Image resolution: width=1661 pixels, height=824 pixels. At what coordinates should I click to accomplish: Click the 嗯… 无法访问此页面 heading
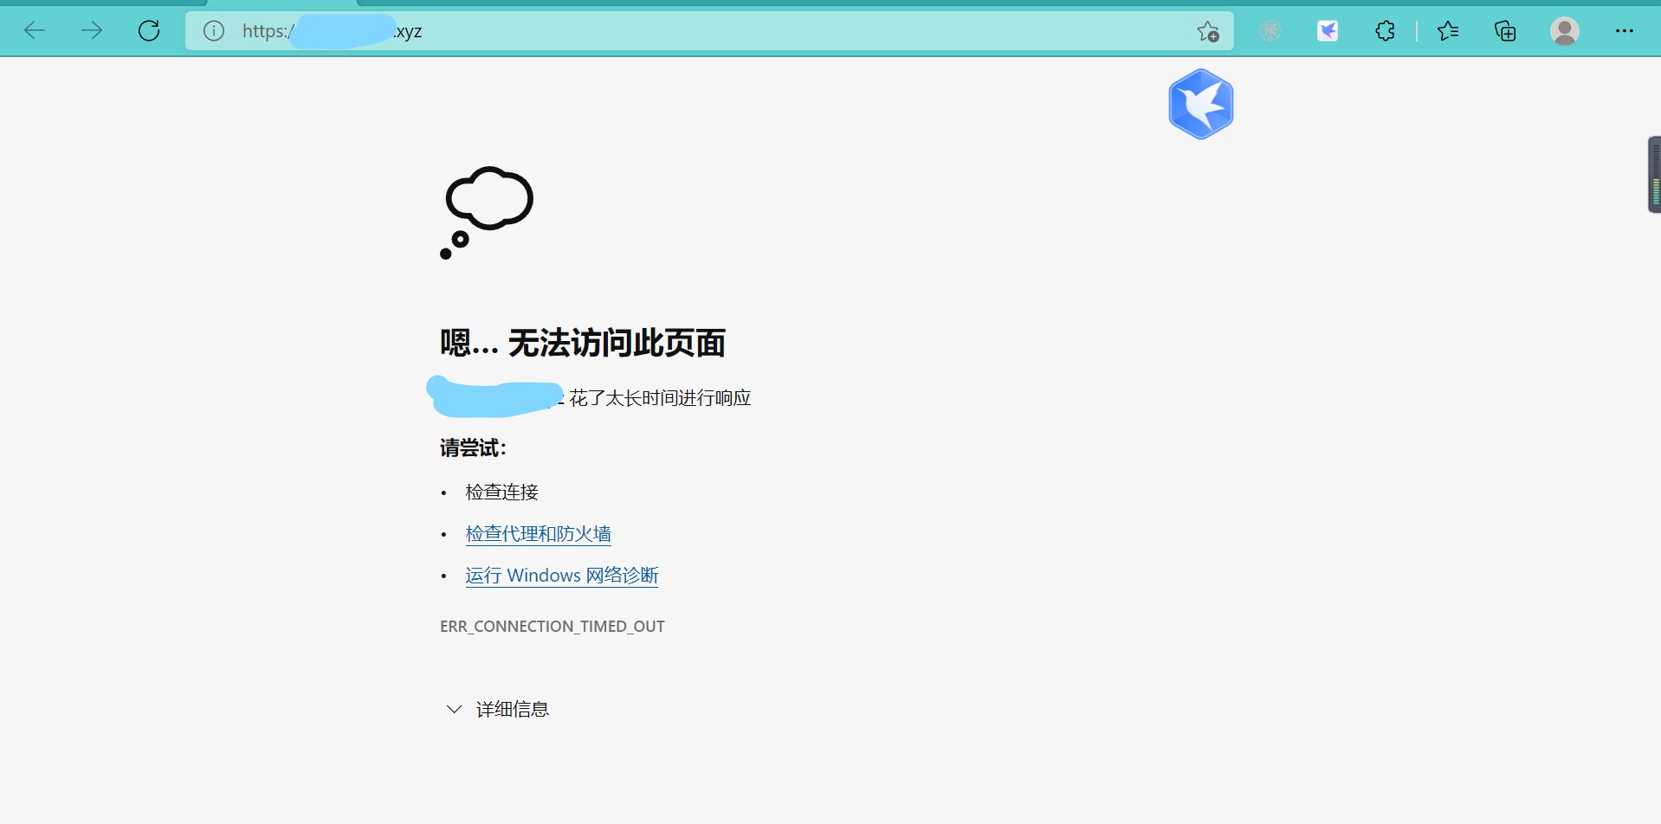click(583, 343)
